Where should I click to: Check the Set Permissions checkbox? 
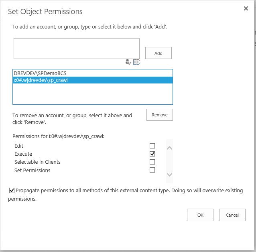(x=152, y=170)
